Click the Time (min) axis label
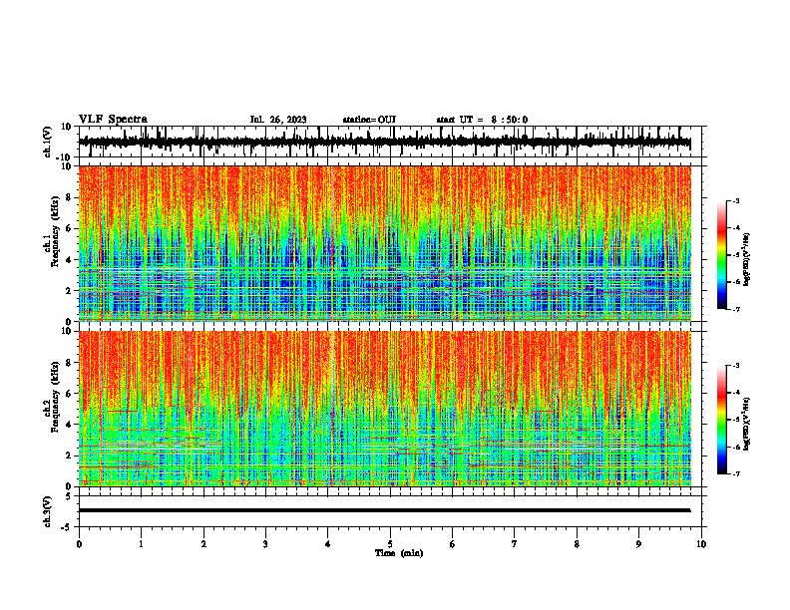This screenshot has height=610, width=790. [x=399, y=553]
